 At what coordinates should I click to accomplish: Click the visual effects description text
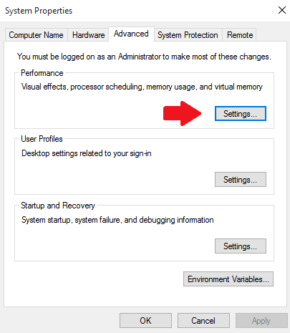click(142, 87)
